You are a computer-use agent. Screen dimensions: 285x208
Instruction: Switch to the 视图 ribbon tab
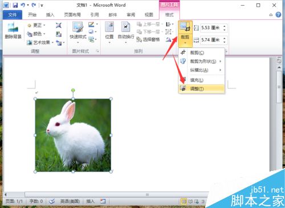[x=149, y=15]
